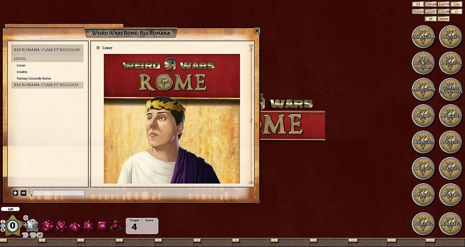Open the Tokens sidebar coin

423,224
